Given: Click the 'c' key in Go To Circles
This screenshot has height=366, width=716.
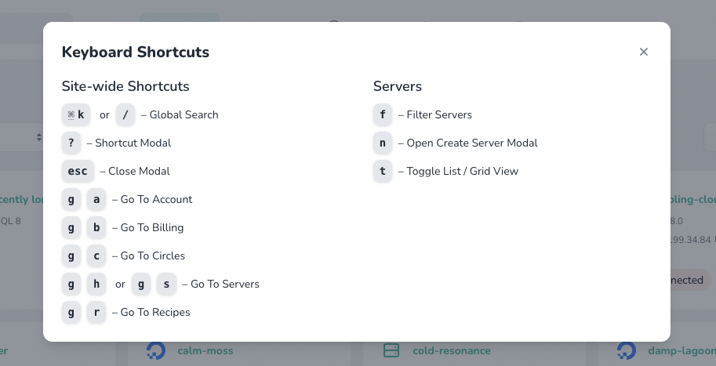Looking at the screenshot, I should pos(96,256).
